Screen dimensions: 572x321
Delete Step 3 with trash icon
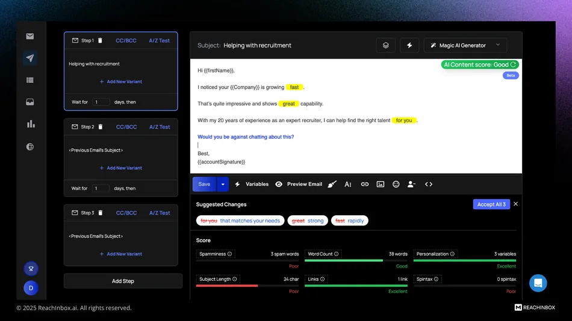tap(101, 213)
